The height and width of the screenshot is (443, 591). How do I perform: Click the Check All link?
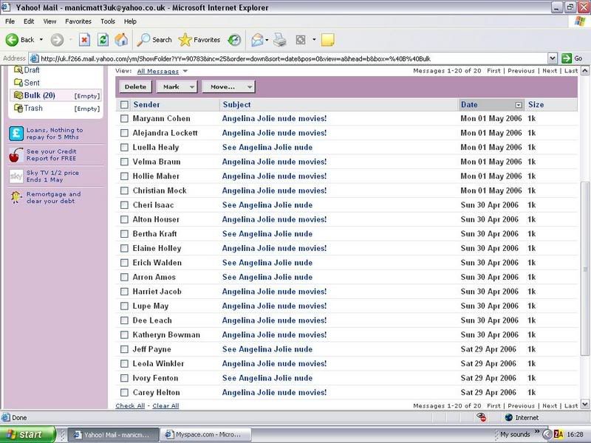click(x=130, y=405)
